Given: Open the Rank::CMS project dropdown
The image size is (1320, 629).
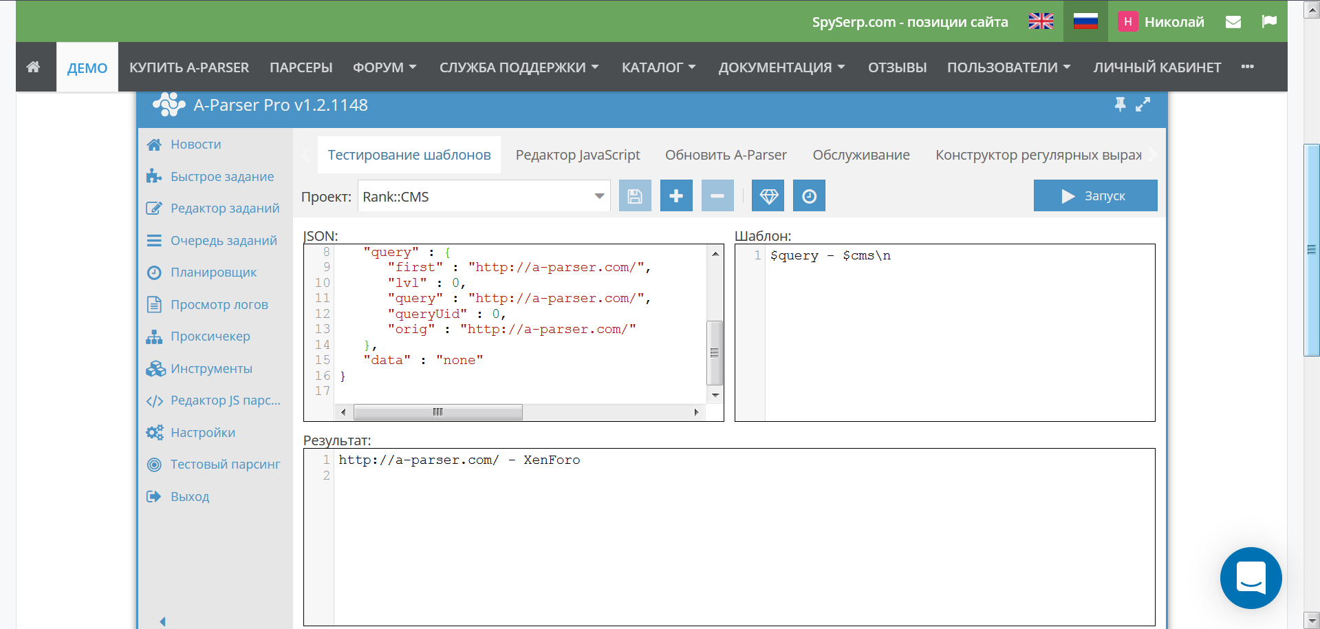Looking at the screenshot, I should pyautogui.click(x=484, y=197).
